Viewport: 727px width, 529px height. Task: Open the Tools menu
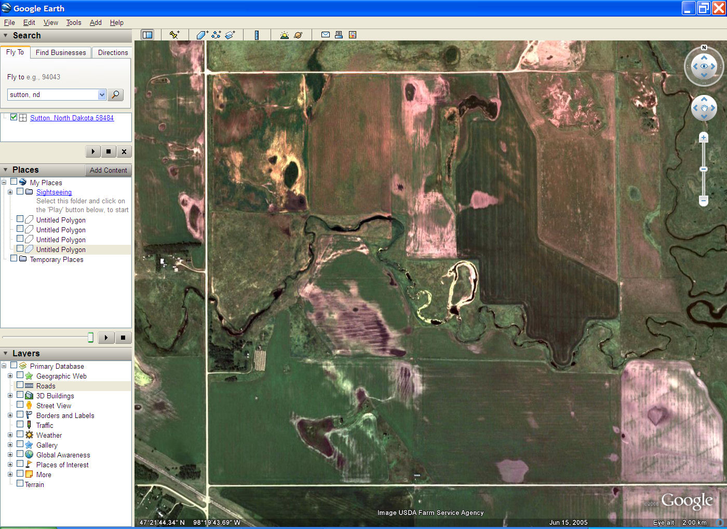coord(74,22)
